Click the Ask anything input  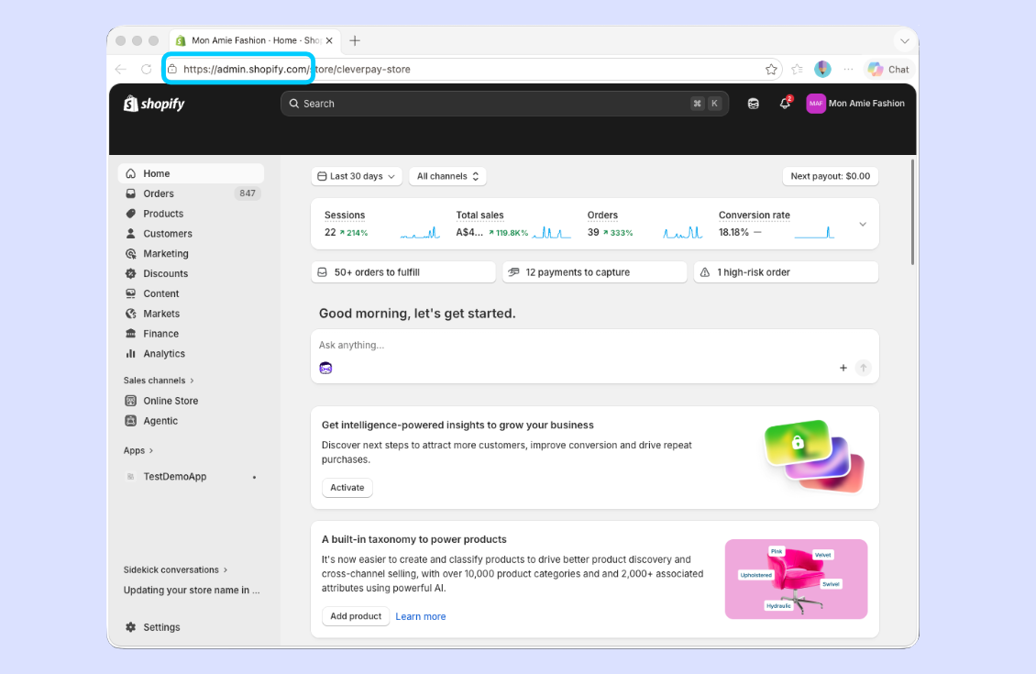[x=595, y=345]
